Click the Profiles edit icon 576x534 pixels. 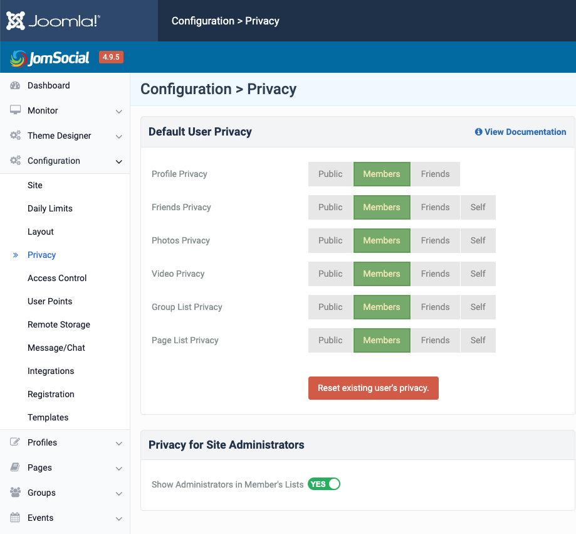pos(15,442)
